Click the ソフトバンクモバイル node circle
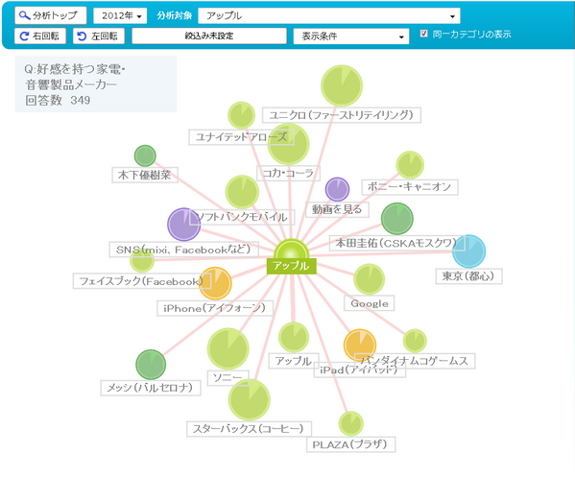The image size is (575, 477). click(x=242, y=192)
